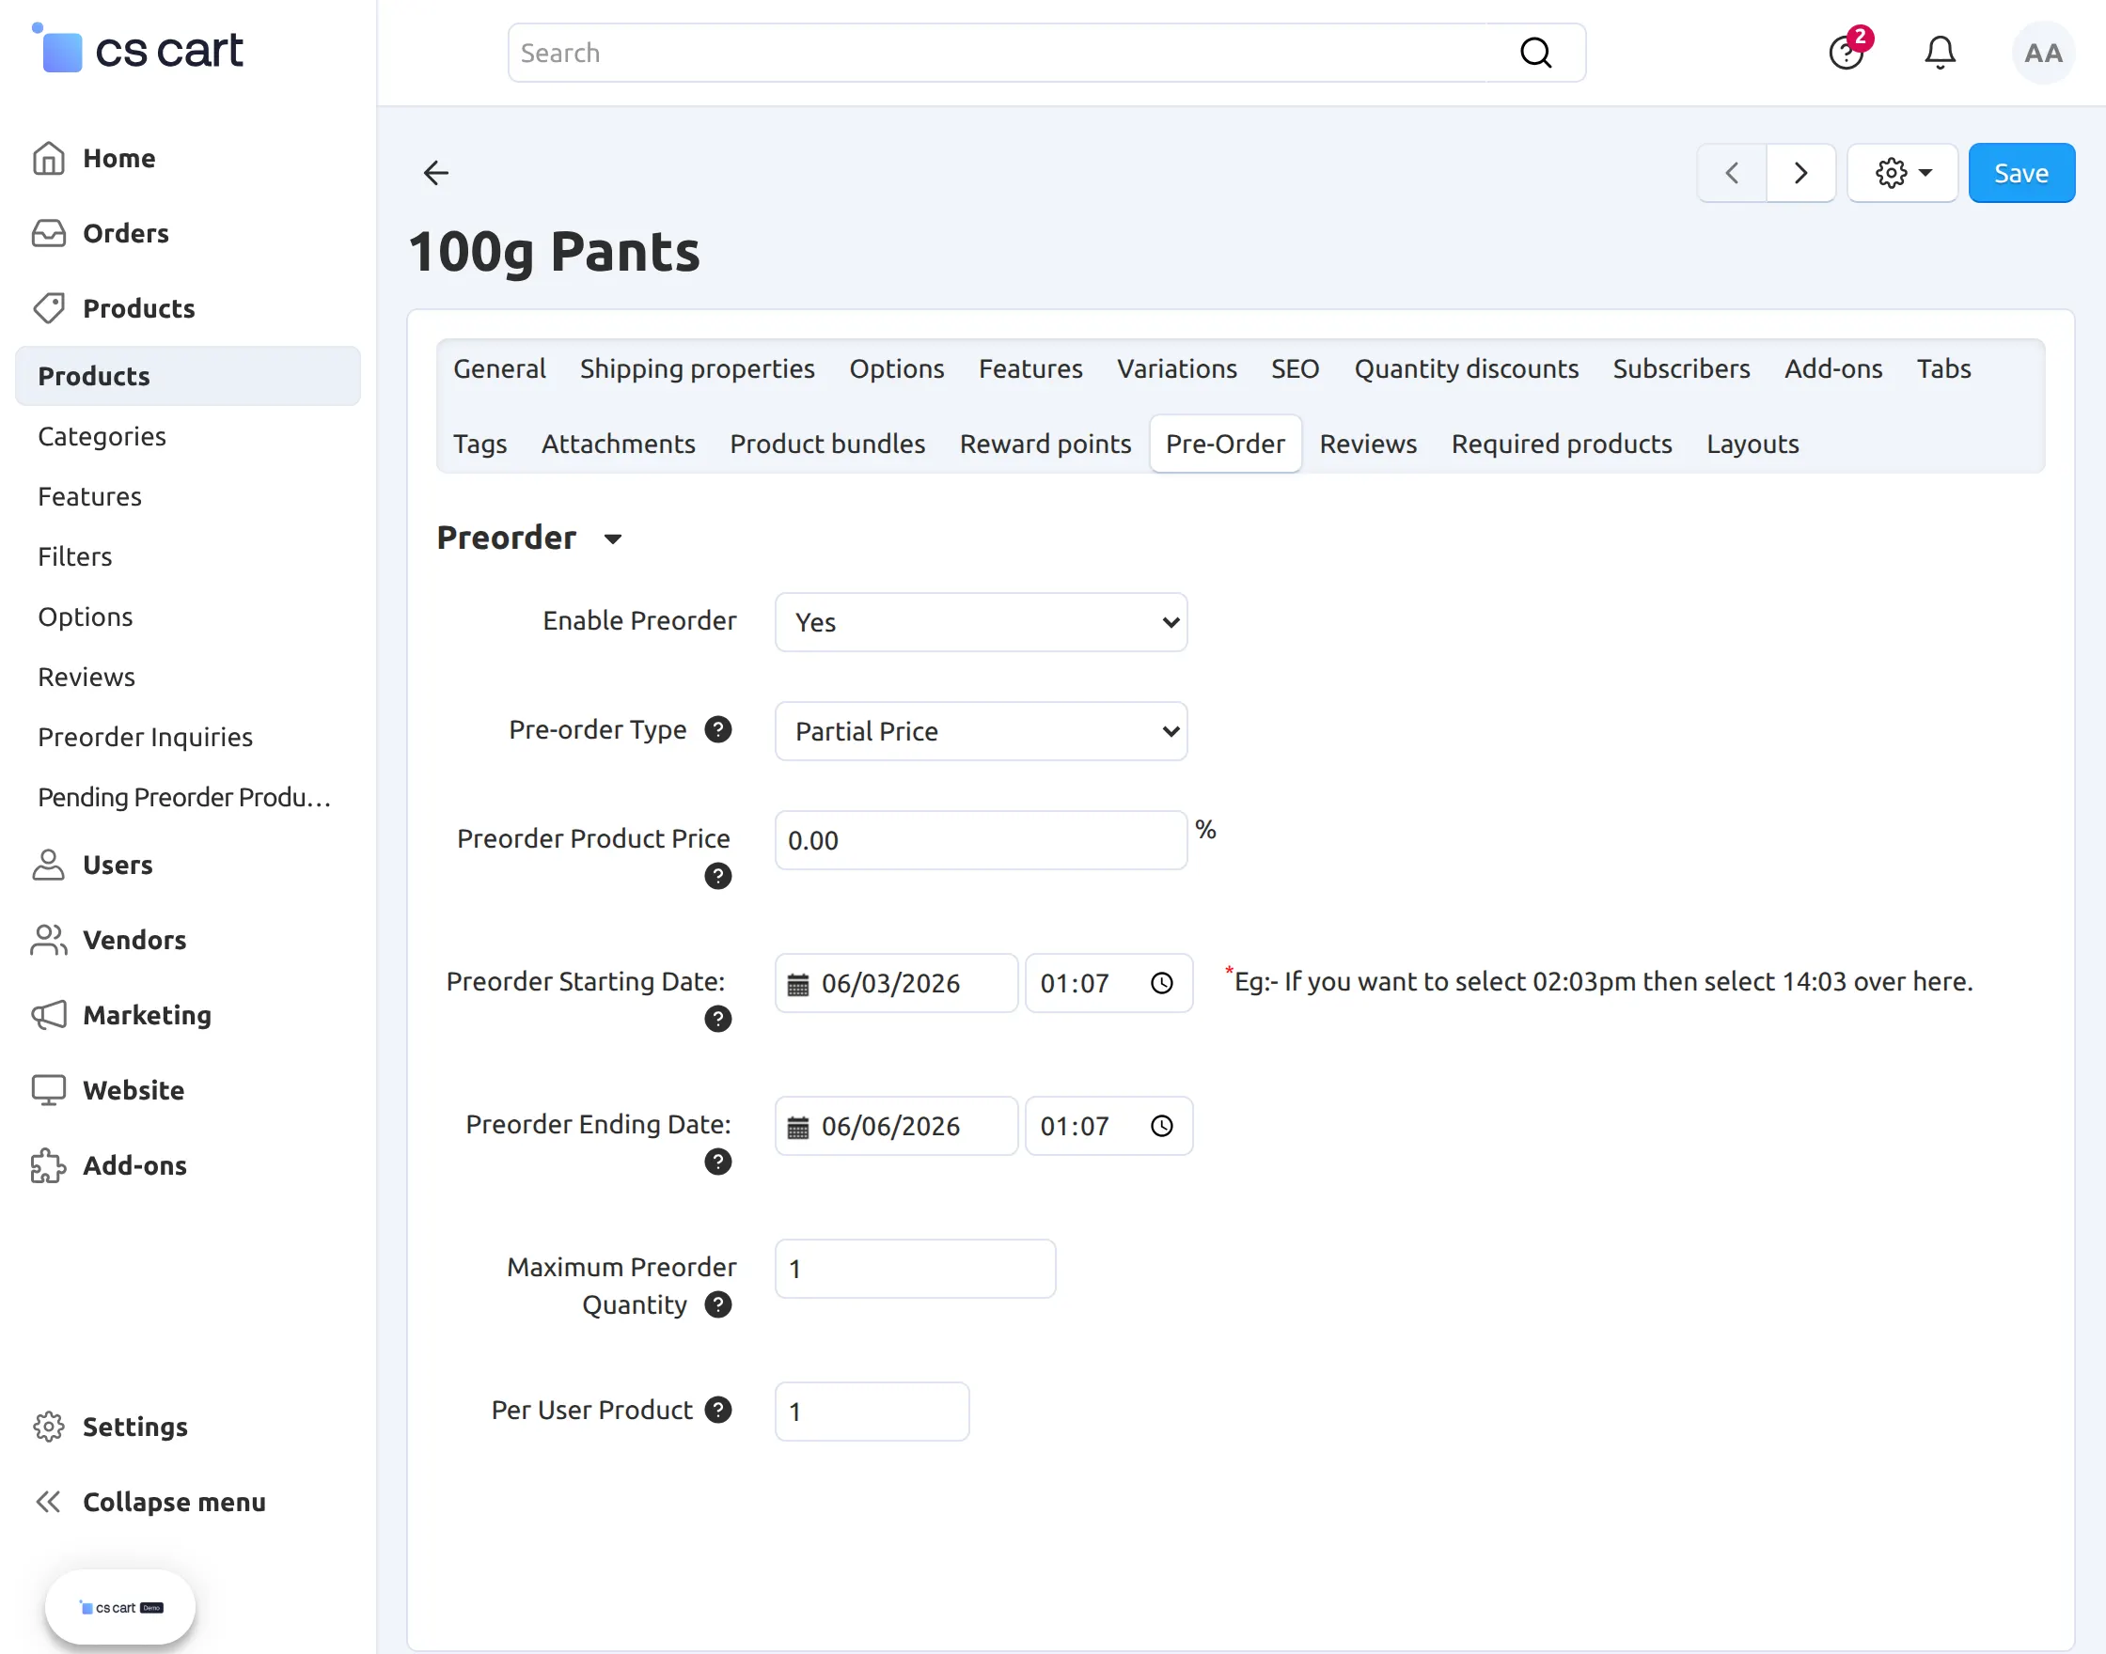Open Pending Preorder Products in the sidebar
This screenshot has height=1654, width=2106.
pos(184,797)
